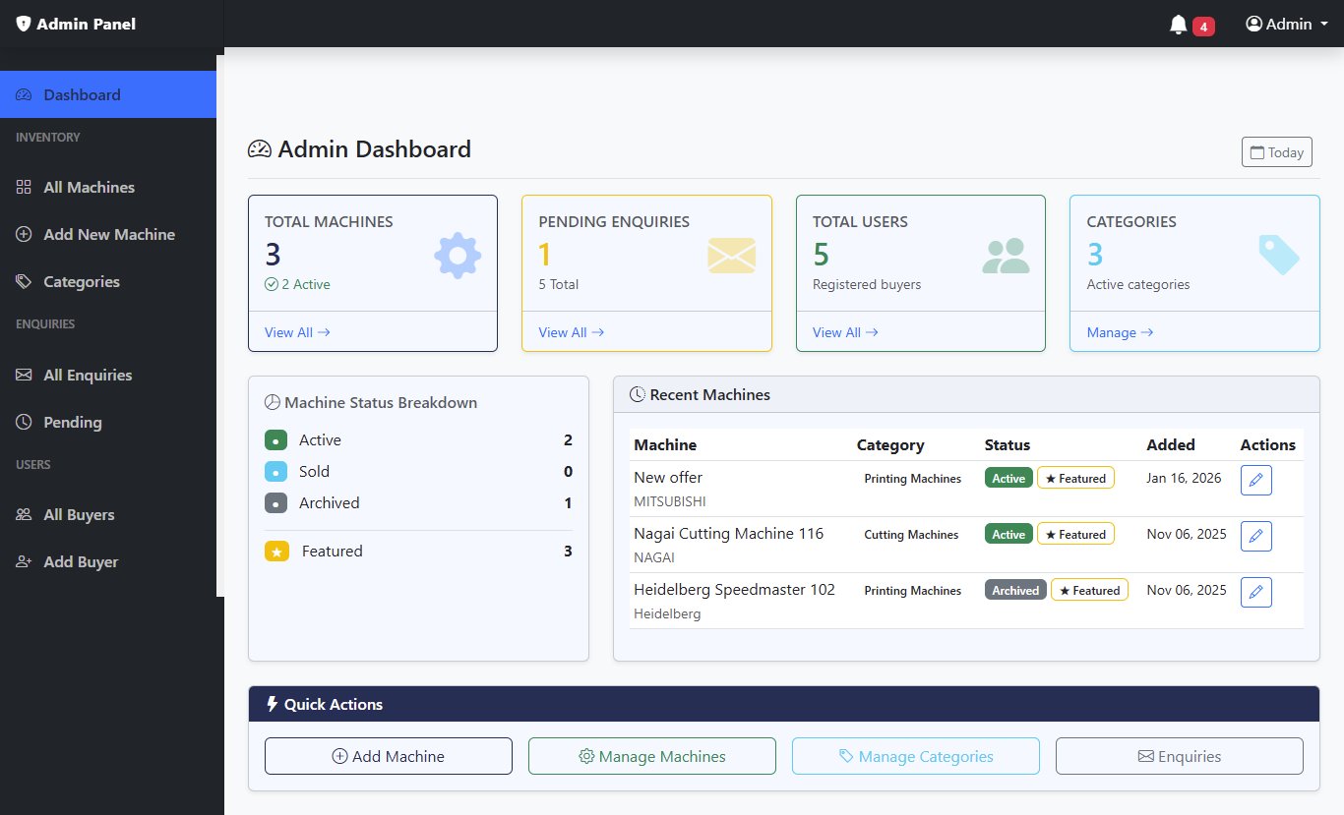Click View All under Pending Enquiries
1344x815 pixels.
coord(571,332)
